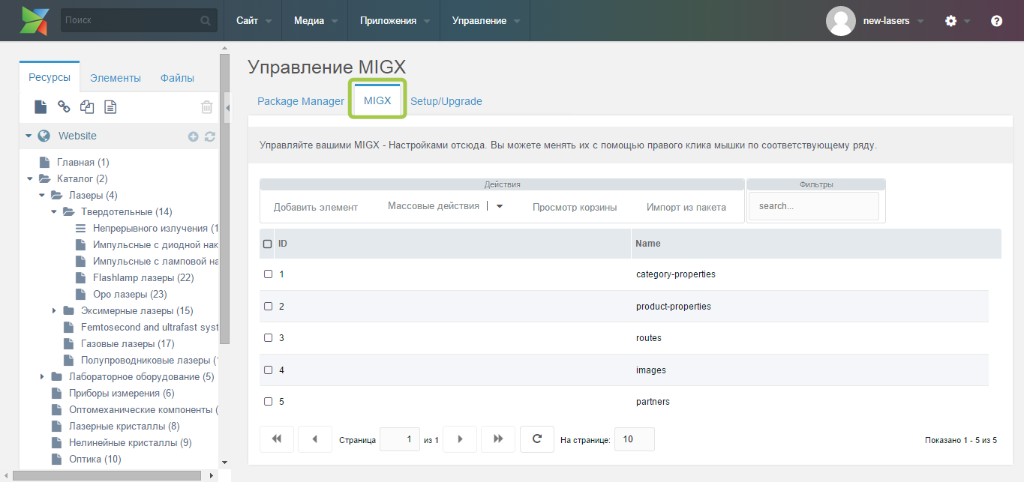Viewport: 1024px width, 482px height.
Task: Open the Сайт menu
Action: click(x=253, y=21)
